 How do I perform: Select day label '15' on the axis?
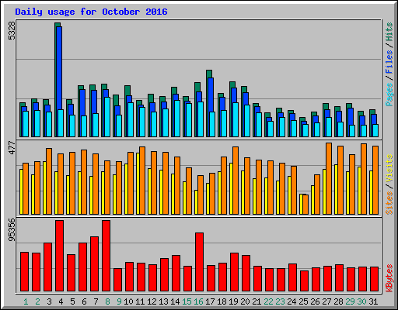point(187,301)
